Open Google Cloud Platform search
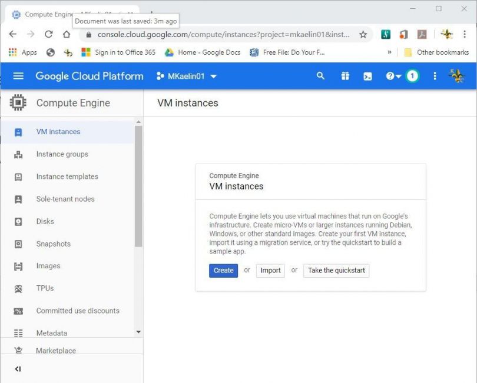The height and width of the screenshot is (383, 477). 320,76
